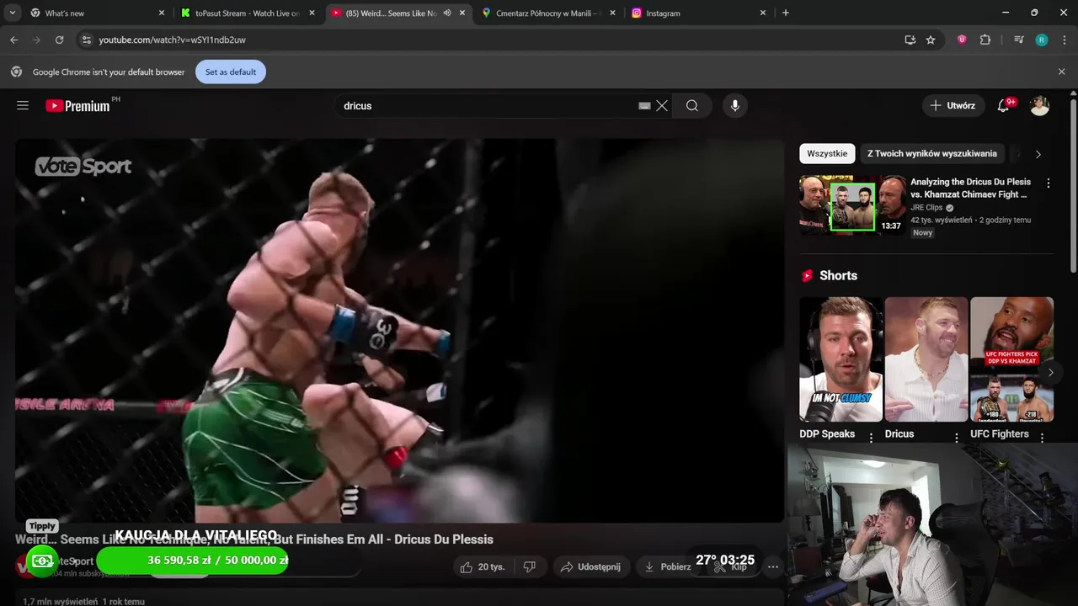The height and width of the screenshot is (606, 1078).
Task: Open tab search dropdown arrow
Action: pos(12,13)
